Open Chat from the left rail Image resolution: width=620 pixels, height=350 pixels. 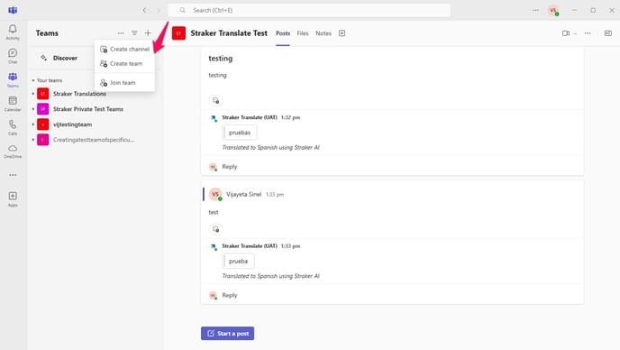13,56
